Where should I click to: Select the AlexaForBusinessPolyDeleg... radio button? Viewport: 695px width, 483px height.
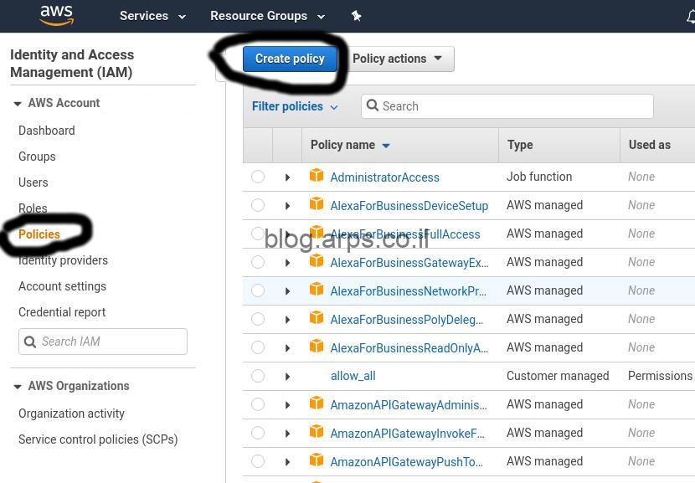tap(258, 319)
